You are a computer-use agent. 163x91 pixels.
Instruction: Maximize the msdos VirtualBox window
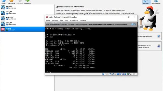[x=129, y=17]
